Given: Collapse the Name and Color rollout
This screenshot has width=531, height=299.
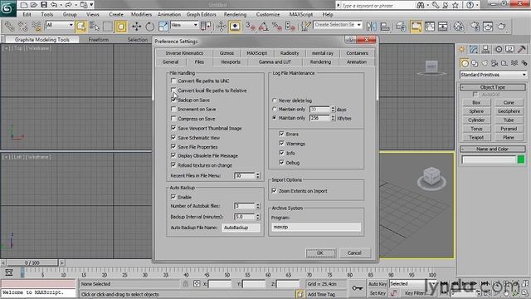Looking at the screenshot, I should coord(492,149).
